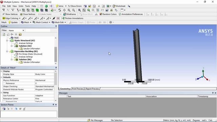This screenshot has height=122, width=217.
Task: Select the Pan tool icon
Action: tap(64, 10)
